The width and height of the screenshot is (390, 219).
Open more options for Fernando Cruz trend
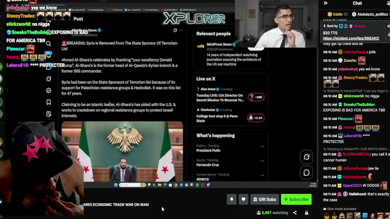pyautogui.click(x=262, y=161)
